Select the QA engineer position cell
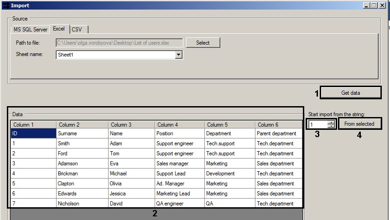Viewport: 390px width, 220px height. [179, 204]
